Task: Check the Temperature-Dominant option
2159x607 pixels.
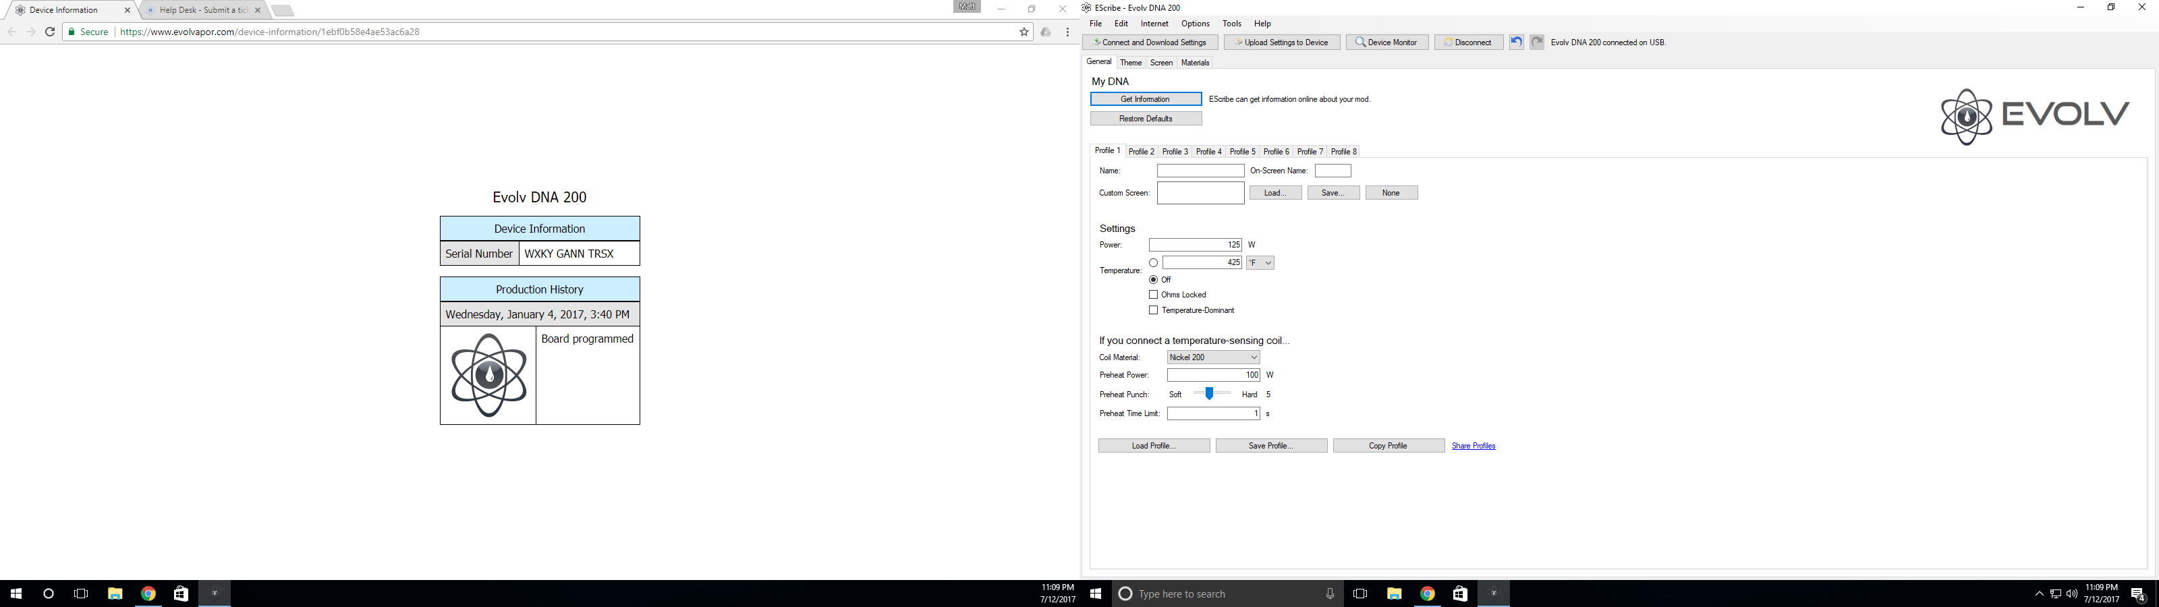Action: click(x=1153, y=310)
